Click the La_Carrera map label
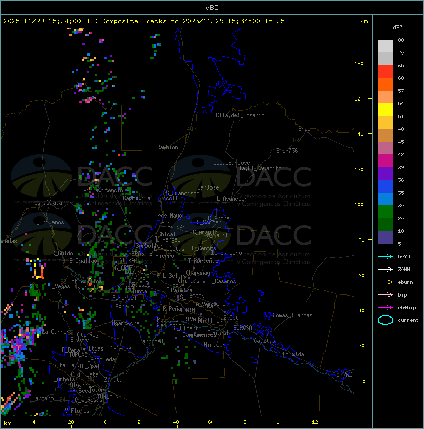The image size is (424, 429). pos(58,332)
